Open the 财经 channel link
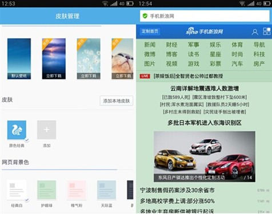 coord(171,45)
